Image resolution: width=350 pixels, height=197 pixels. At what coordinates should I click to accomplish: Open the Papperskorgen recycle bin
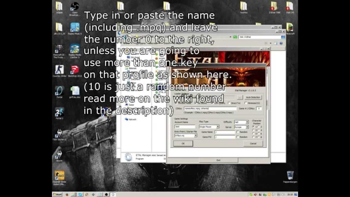coord(290,177)
